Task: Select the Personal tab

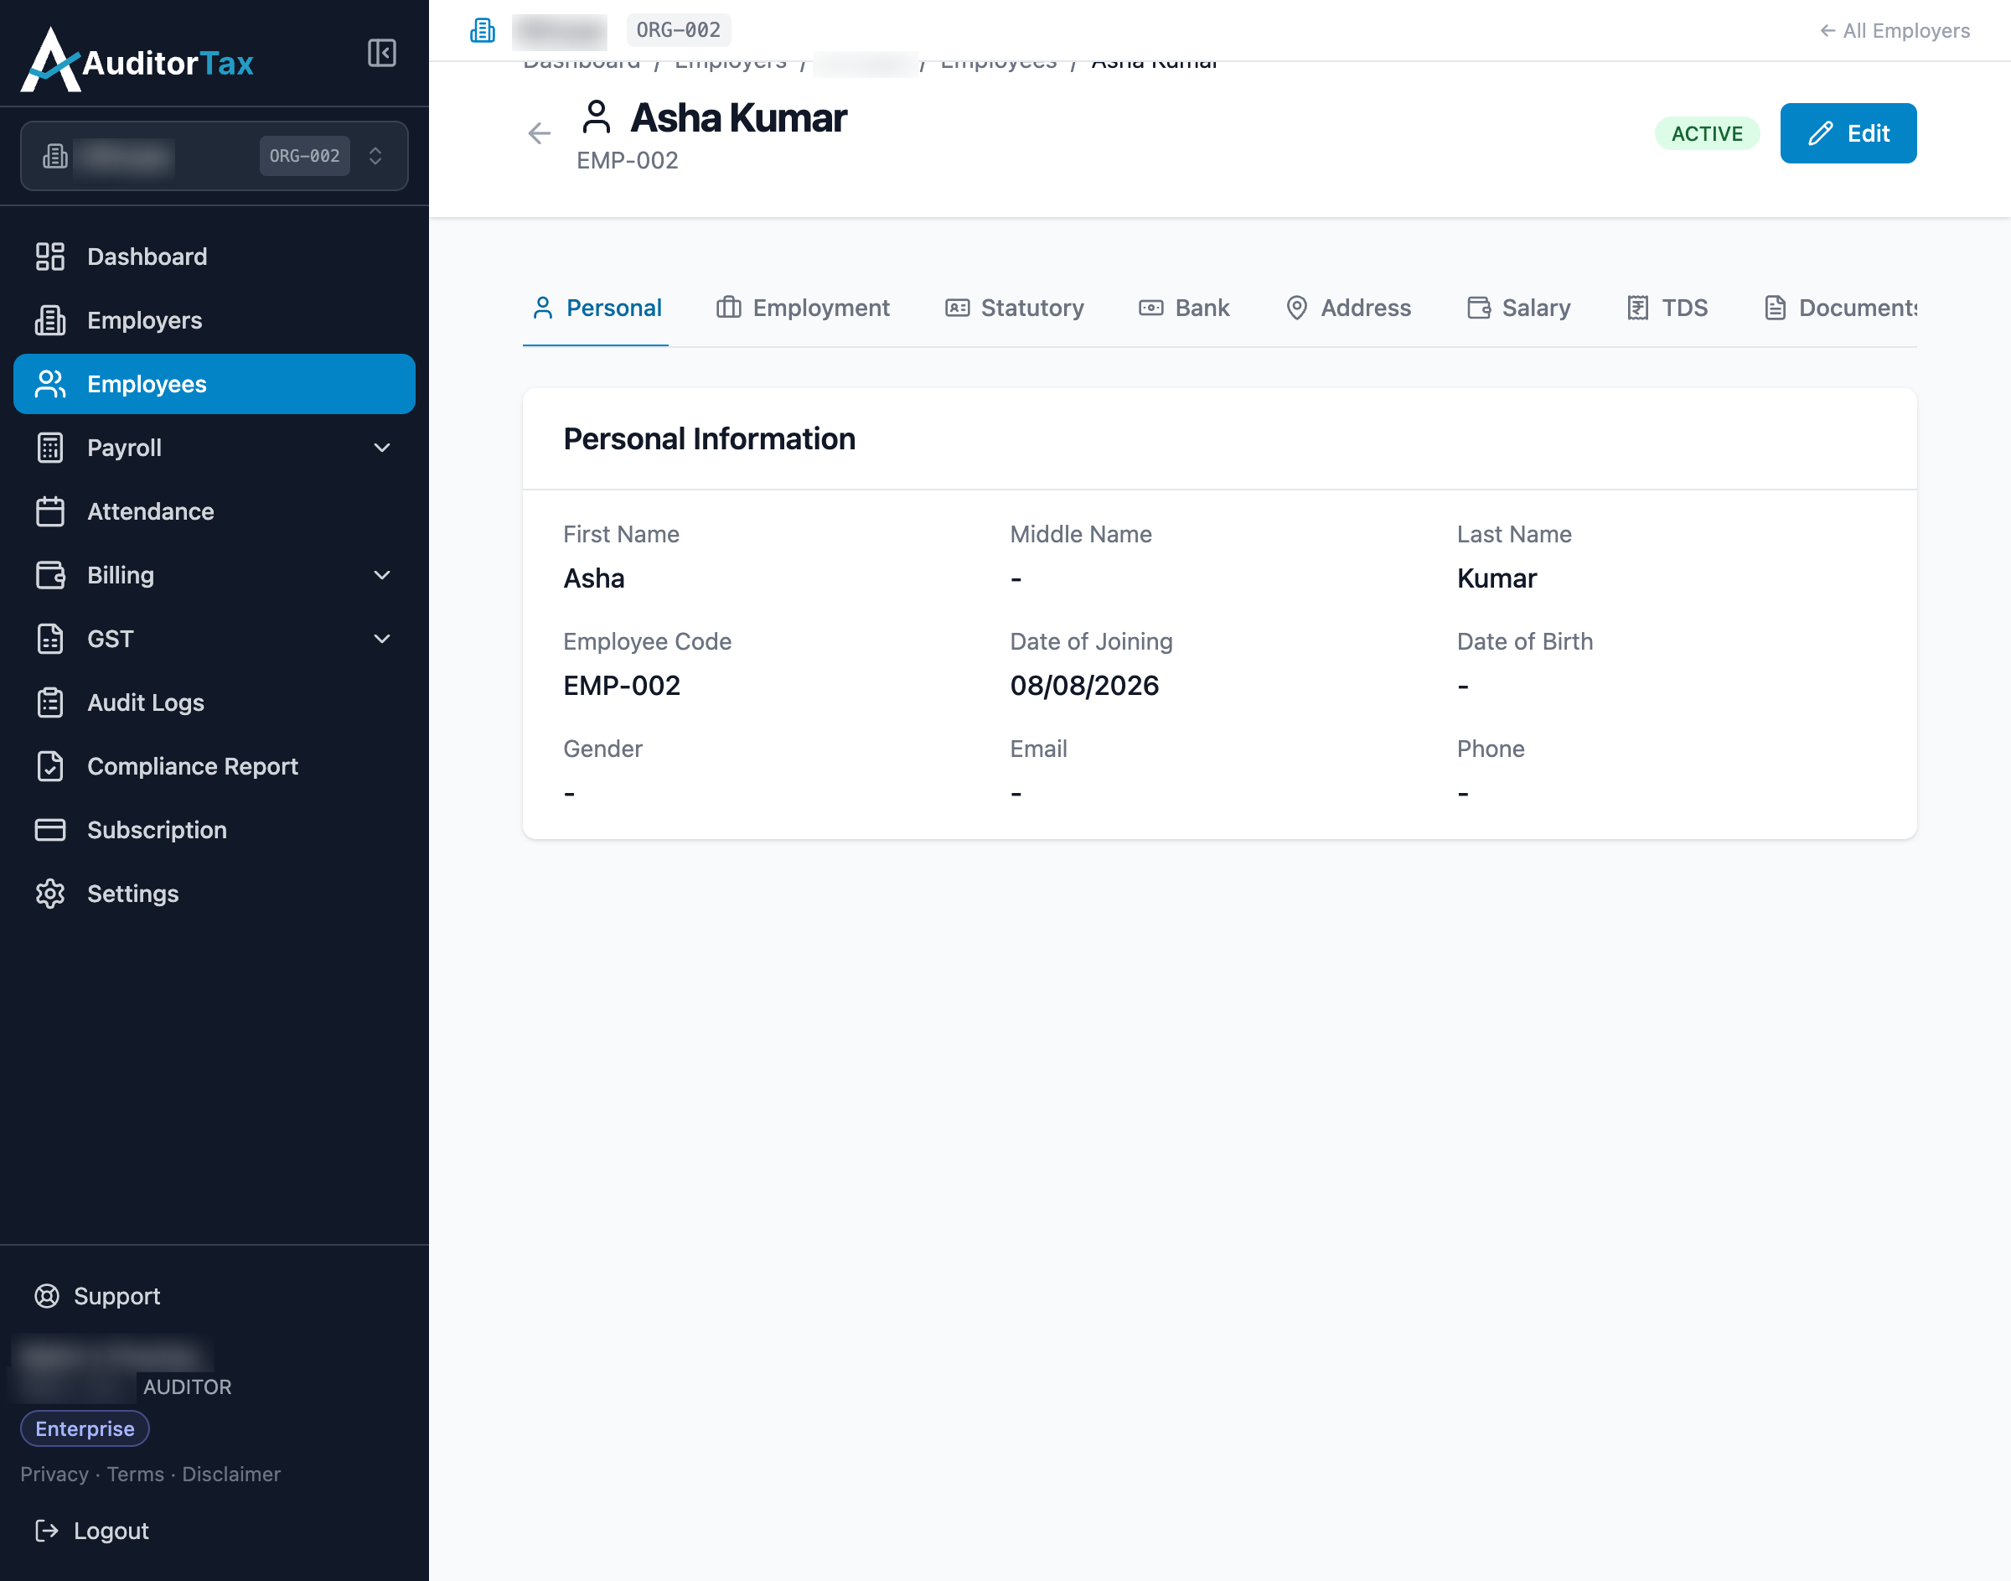Action: pyautogui.click(x=597, y=308)
